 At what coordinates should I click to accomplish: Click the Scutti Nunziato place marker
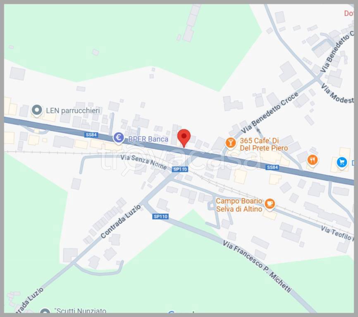tap(45, 311)
